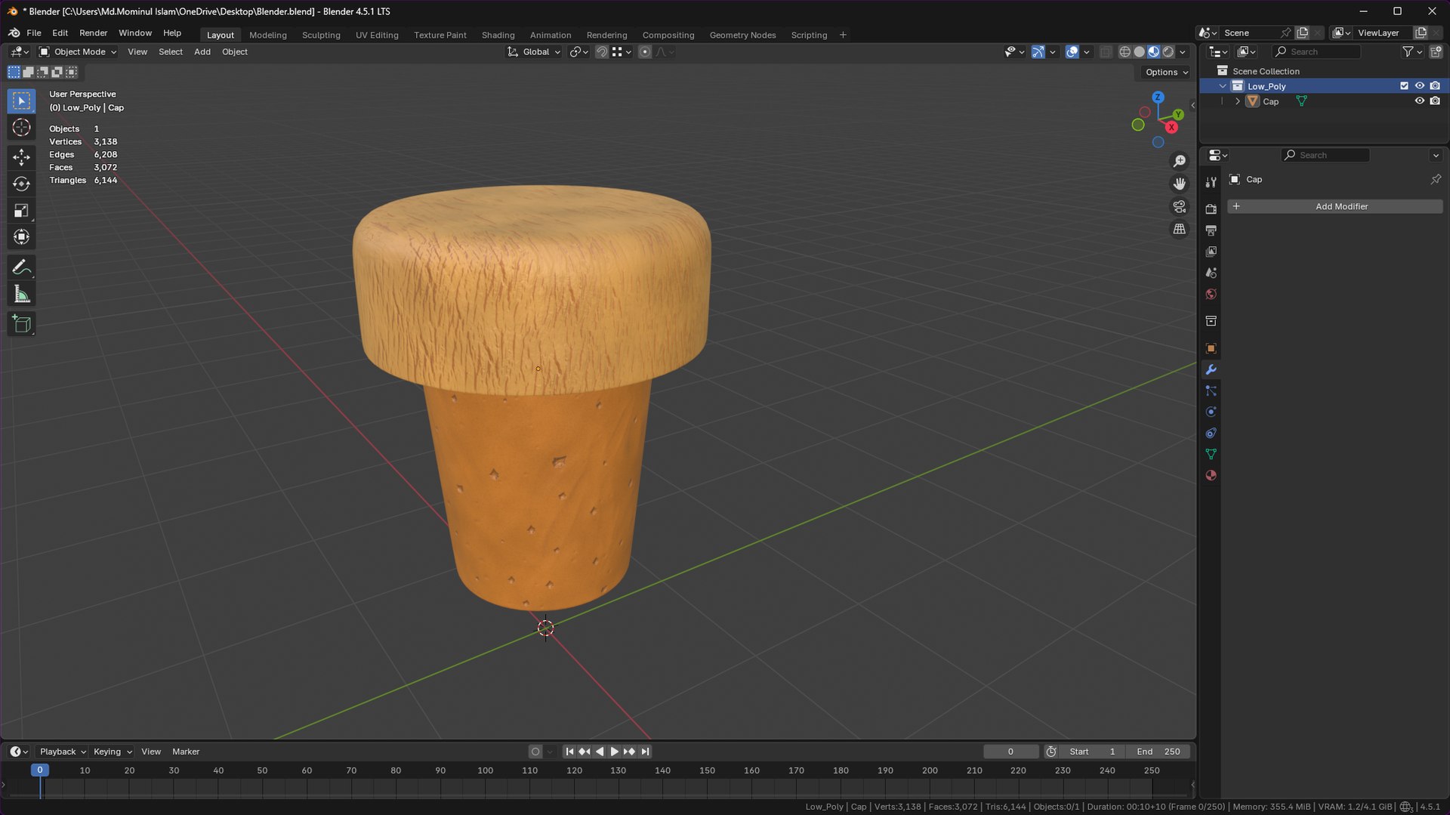This screenshot has width=1450, height=815.
Task: Choose the Rotate tool
Action: pos(21,184)
